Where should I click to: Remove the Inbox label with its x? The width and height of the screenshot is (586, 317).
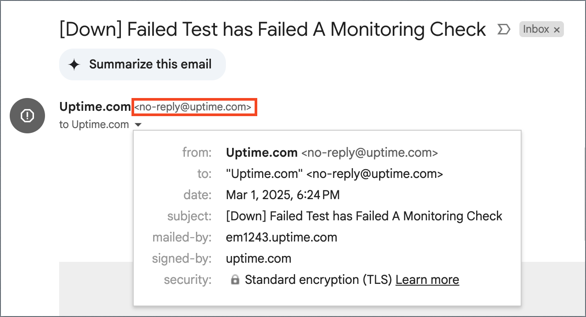(556, 30)
